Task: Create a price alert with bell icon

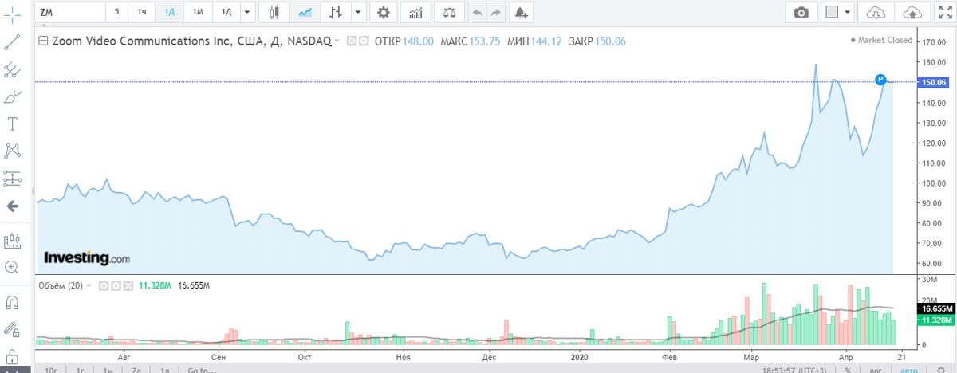Action: (521, 12)
